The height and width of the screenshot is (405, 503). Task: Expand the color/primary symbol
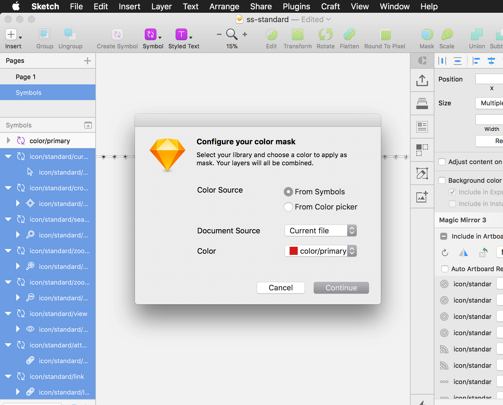(8, 141)
